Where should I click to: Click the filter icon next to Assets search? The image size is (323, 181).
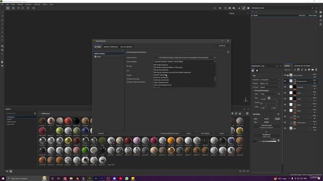click(35, 113)
